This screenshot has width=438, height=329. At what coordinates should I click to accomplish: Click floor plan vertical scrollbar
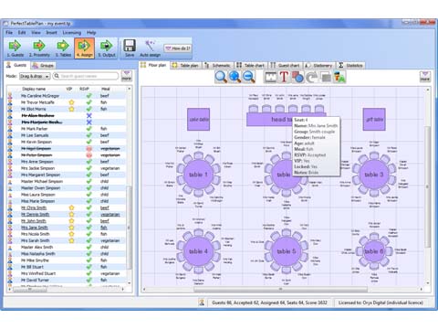[428, 186]
